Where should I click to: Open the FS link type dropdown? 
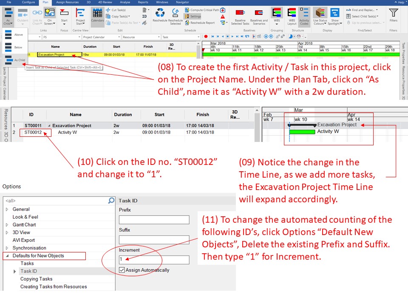79,37
